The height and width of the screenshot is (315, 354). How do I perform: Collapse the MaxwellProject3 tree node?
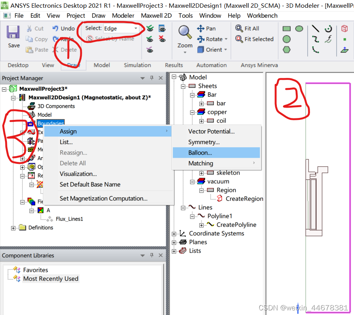point(4,89)
